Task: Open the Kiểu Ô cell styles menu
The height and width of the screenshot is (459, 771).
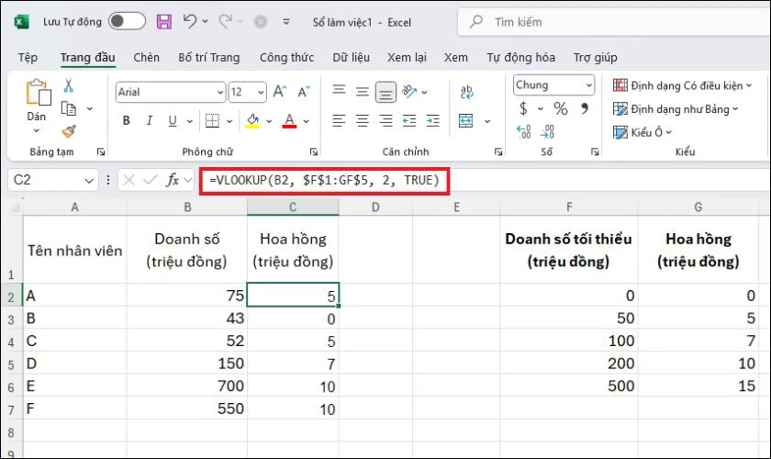Action: [642, 132]
